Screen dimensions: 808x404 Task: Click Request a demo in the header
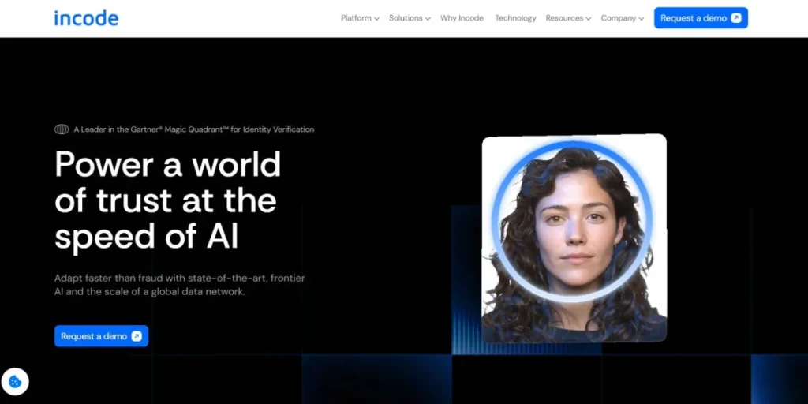coord(701,18)
